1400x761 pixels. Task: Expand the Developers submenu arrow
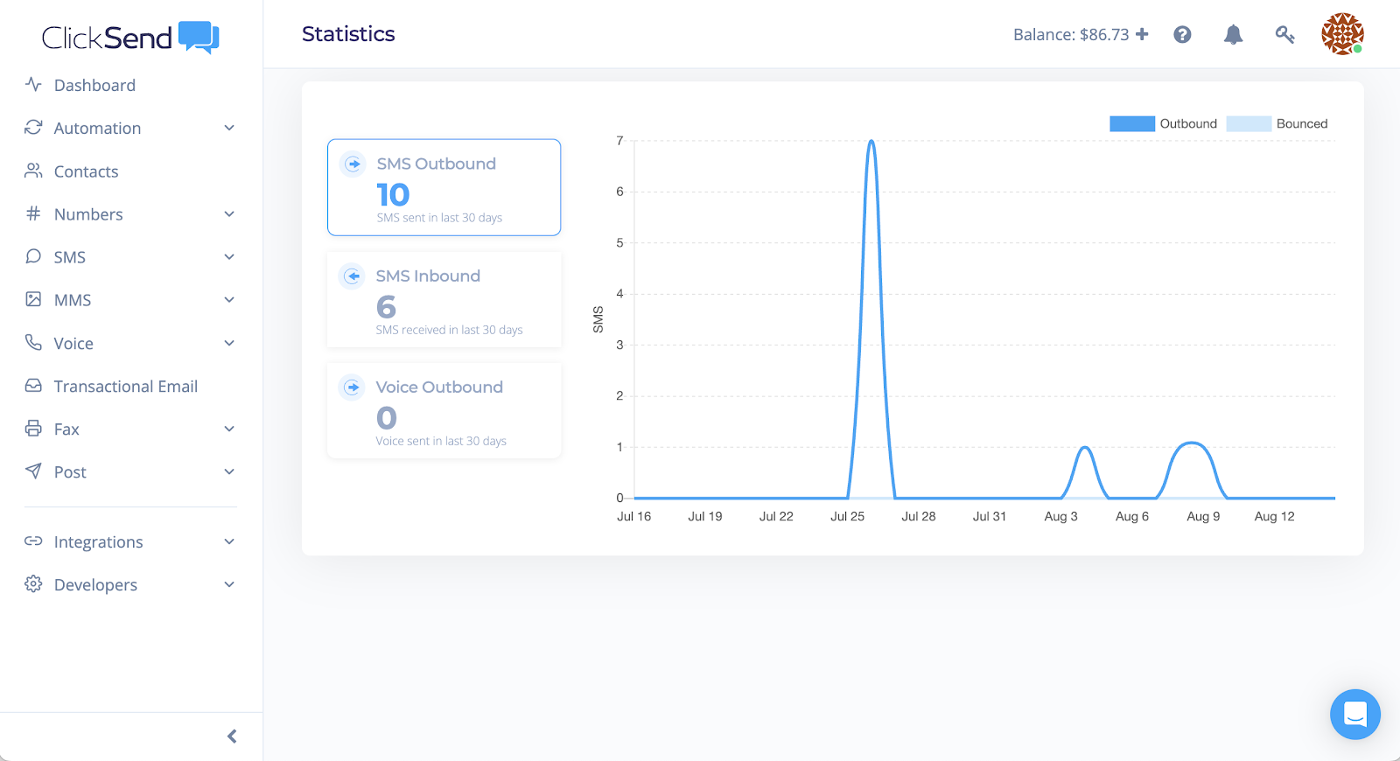(229, 584)
